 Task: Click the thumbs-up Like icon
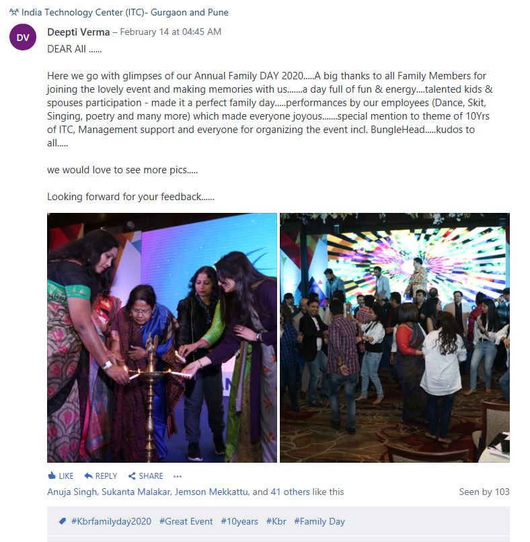tap(52, 476)
